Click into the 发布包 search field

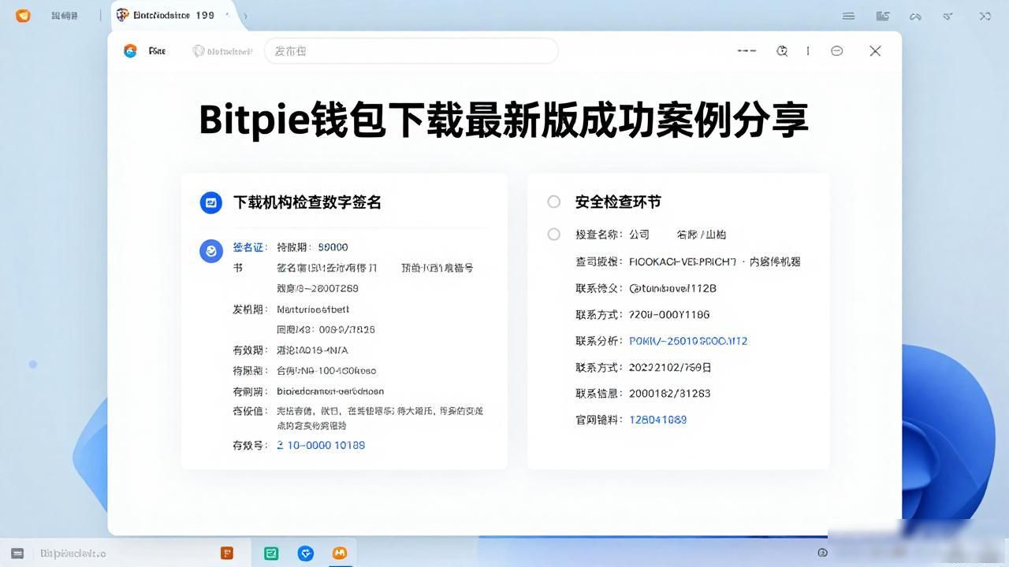pyautogui.click(x=411, y=50)
